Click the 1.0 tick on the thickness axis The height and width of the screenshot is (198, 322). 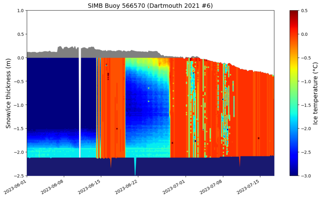tap(21, 10)
